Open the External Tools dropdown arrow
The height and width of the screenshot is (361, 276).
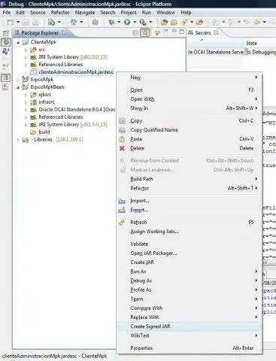tap(150, 23)
